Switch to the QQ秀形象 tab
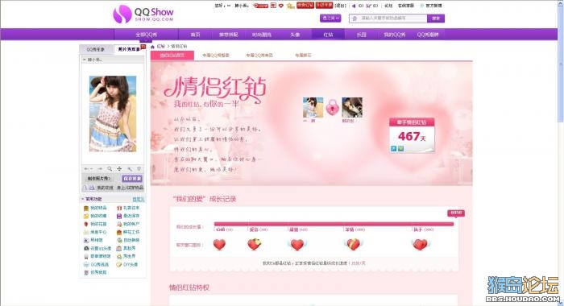 (96, 50)
